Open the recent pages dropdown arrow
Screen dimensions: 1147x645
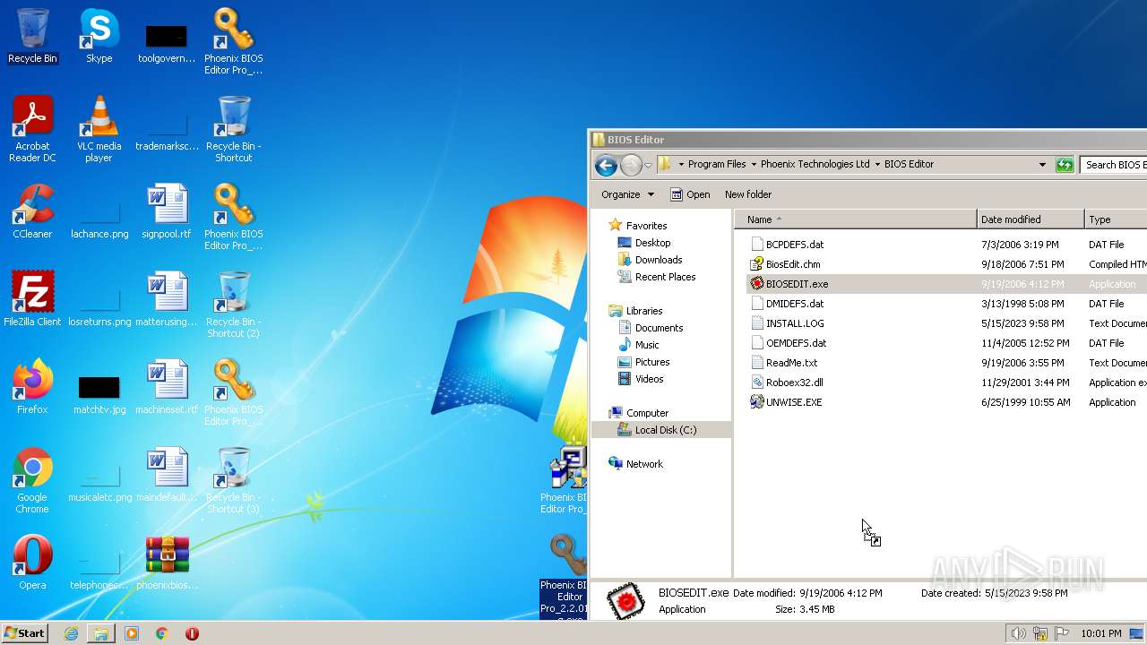[x=648, y=166]
